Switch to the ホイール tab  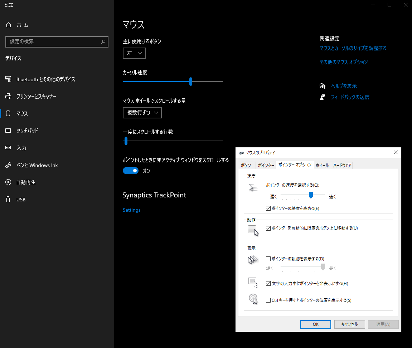tap(322, 165)
